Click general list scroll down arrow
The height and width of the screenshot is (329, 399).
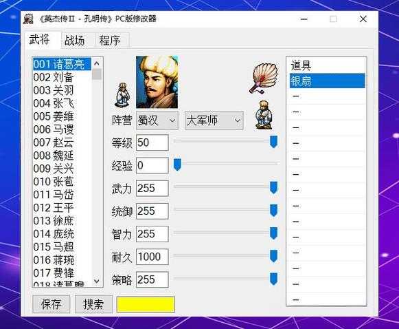[x=97, y=281]
